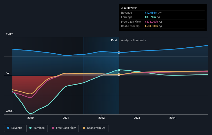
Task: Click the 2021 x-axis label
Action: tap(66, 118)
